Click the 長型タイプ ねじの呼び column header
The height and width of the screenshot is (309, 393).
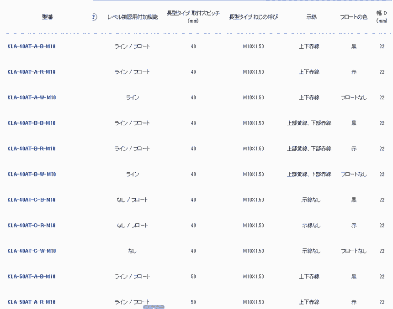tap(253, 17)
